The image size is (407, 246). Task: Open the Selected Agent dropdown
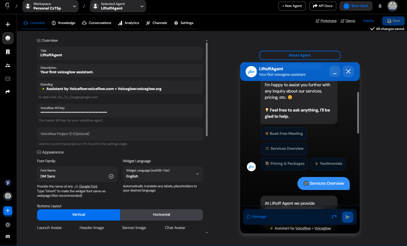pos(142,6)
